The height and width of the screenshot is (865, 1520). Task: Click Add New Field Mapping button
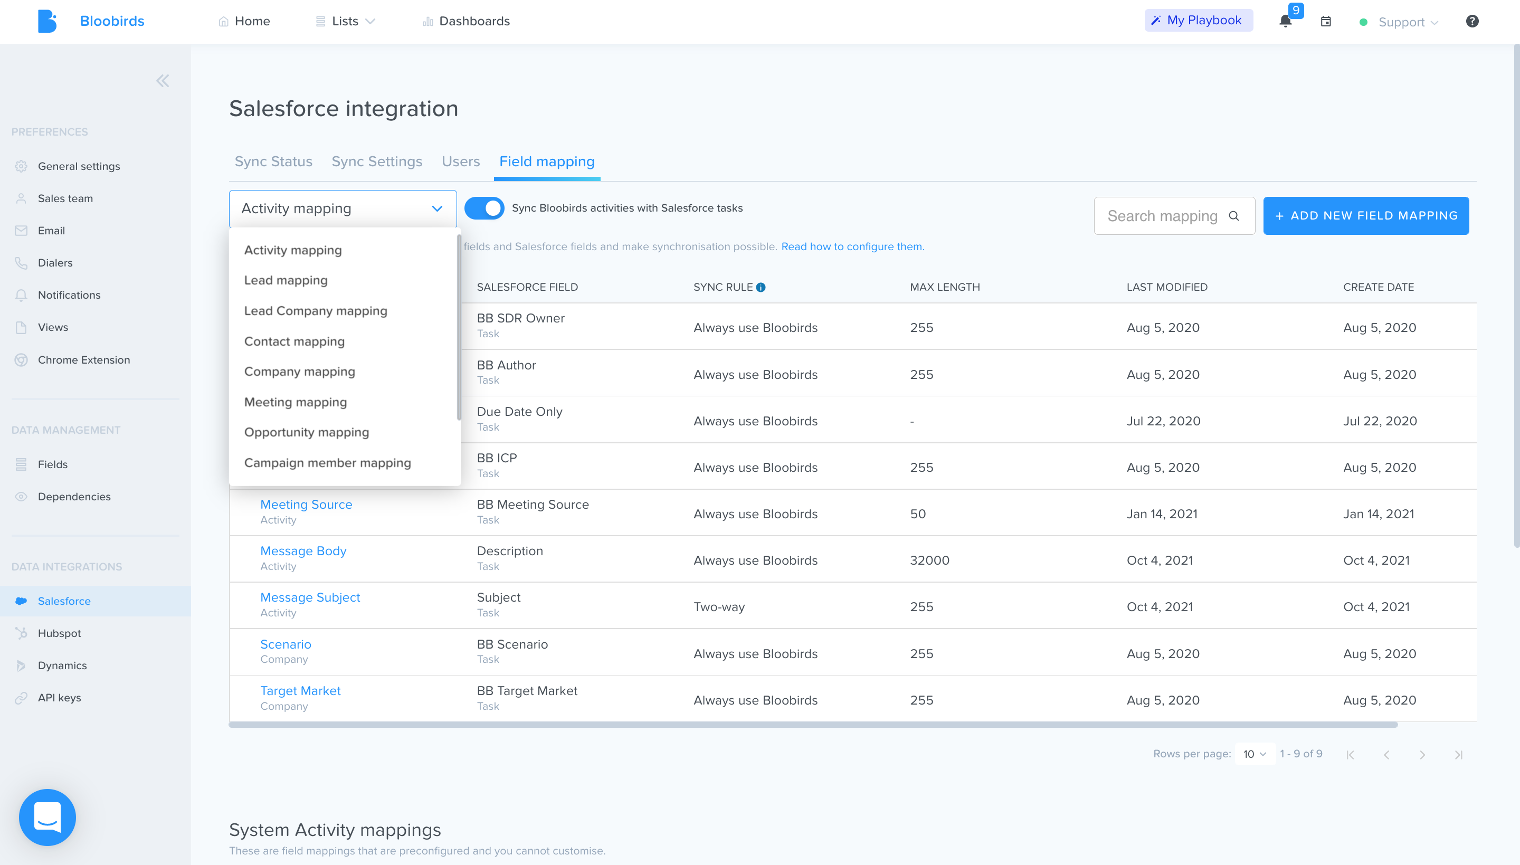tap(1365, 216)
